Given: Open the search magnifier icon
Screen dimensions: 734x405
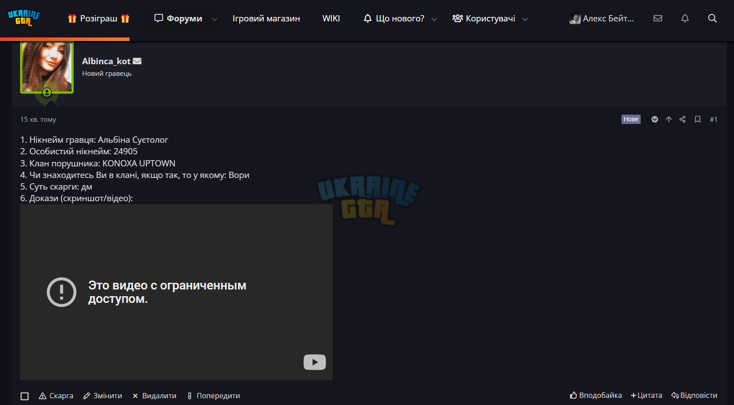Looking at the screenshot, I should coord(713,18).
